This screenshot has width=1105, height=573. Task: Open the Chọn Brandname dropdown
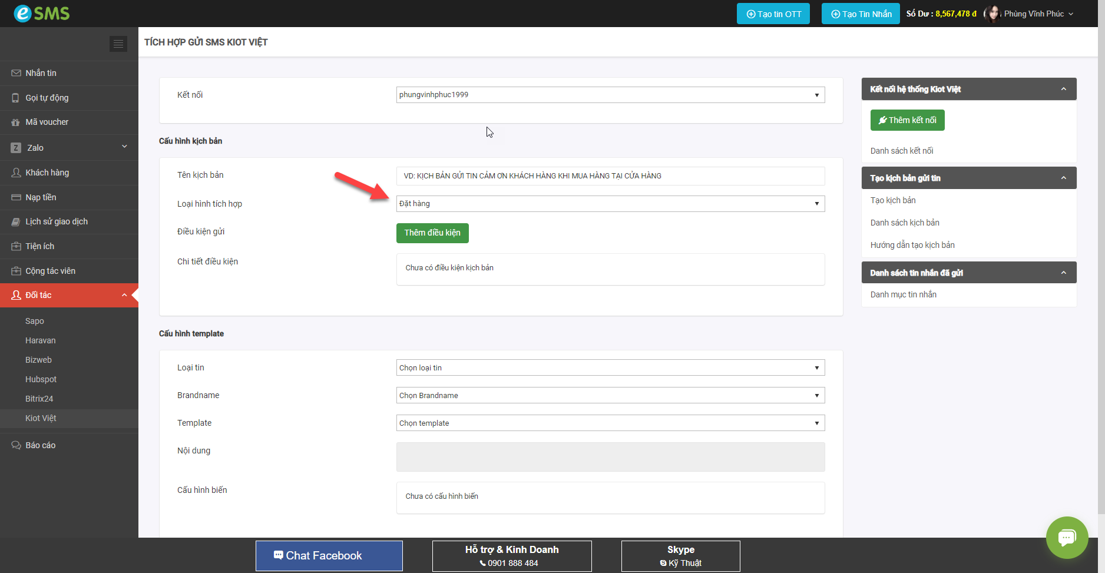pos(610,395)
